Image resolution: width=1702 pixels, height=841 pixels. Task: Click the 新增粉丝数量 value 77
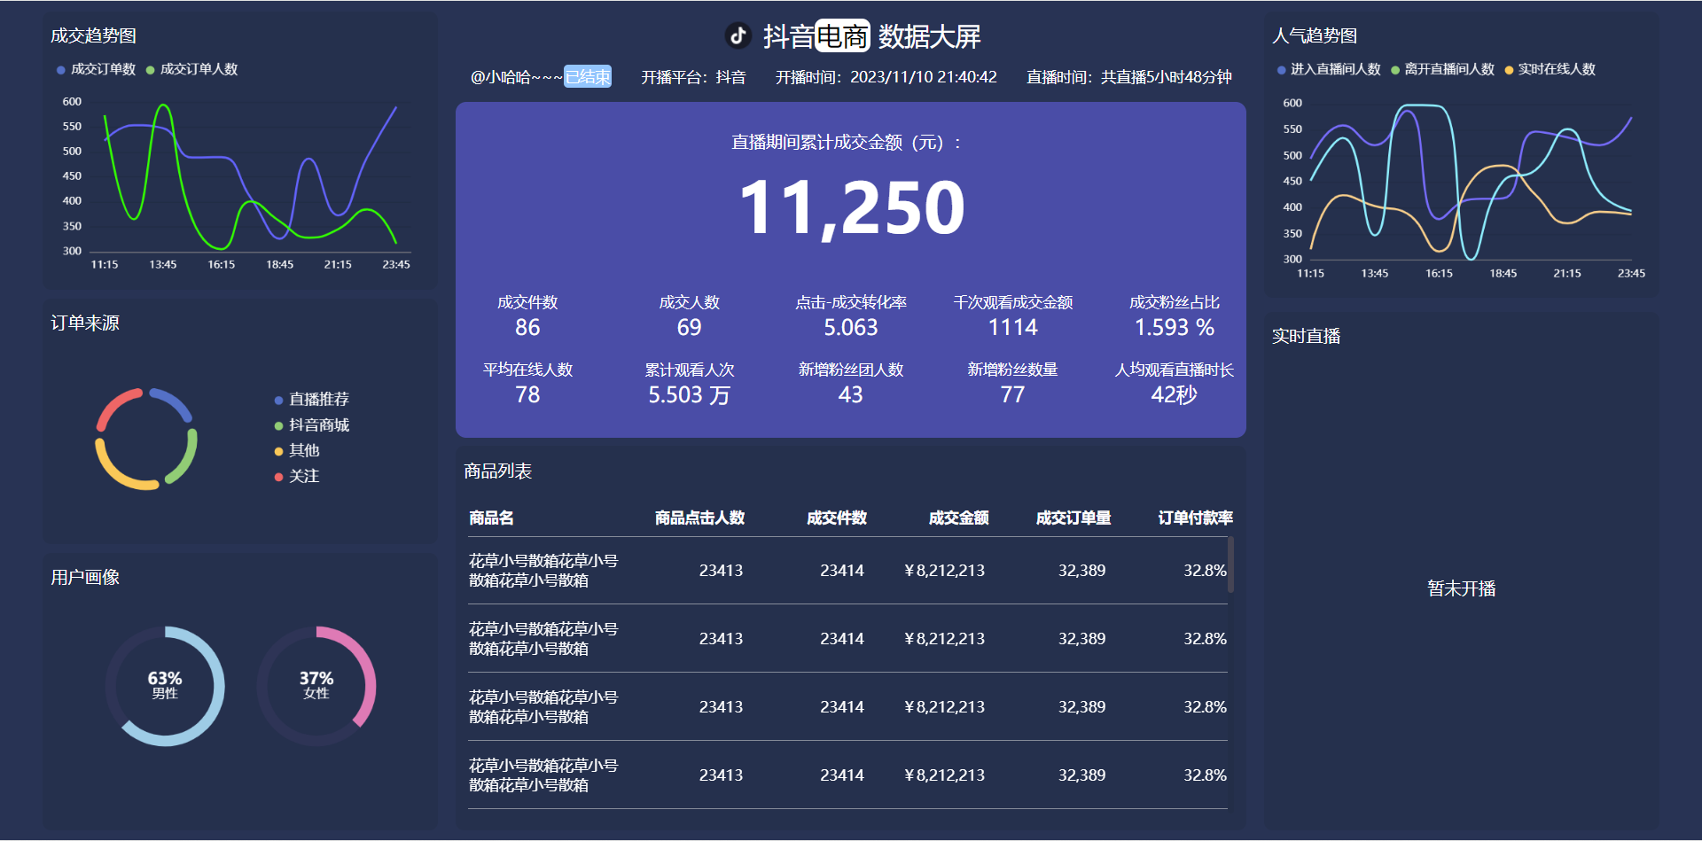click(1012, 395)
